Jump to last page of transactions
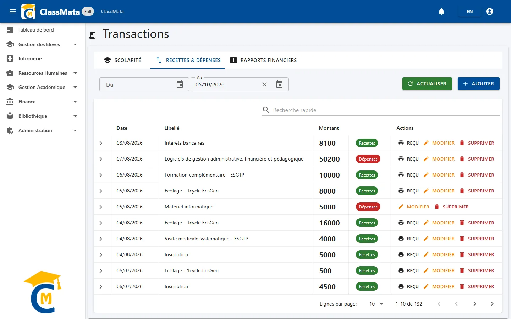 click(x=493, y=304)
